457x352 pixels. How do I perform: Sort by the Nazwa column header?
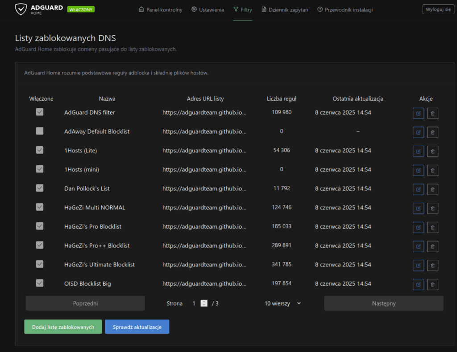coord(107,98)
